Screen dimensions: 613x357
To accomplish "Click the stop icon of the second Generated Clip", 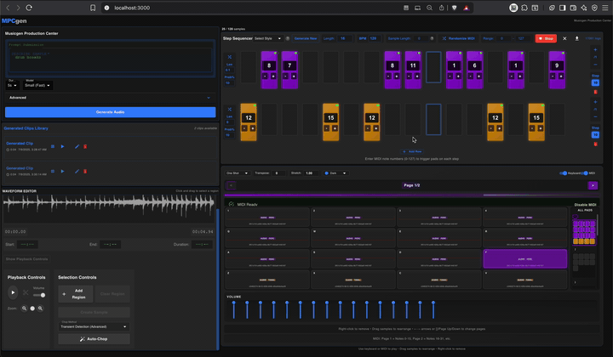I will click(x=53, y=171).
